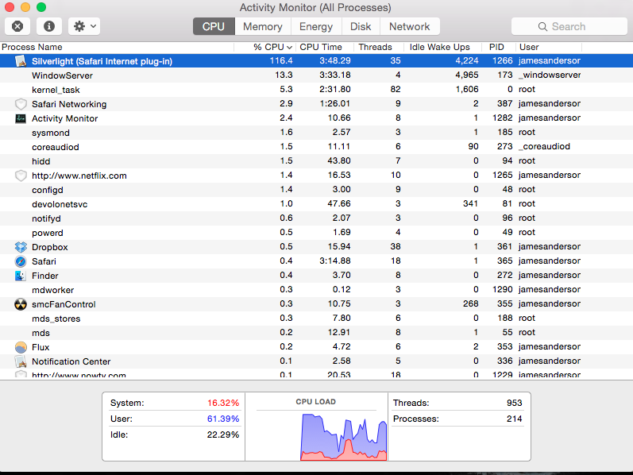
Task: Click the Processes 214 total
Action: 514,419
